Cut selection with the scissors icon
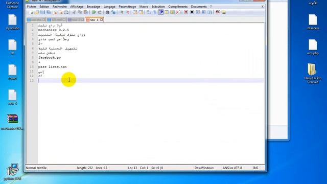Screen dimensions: 327x184 pos(74,12)
